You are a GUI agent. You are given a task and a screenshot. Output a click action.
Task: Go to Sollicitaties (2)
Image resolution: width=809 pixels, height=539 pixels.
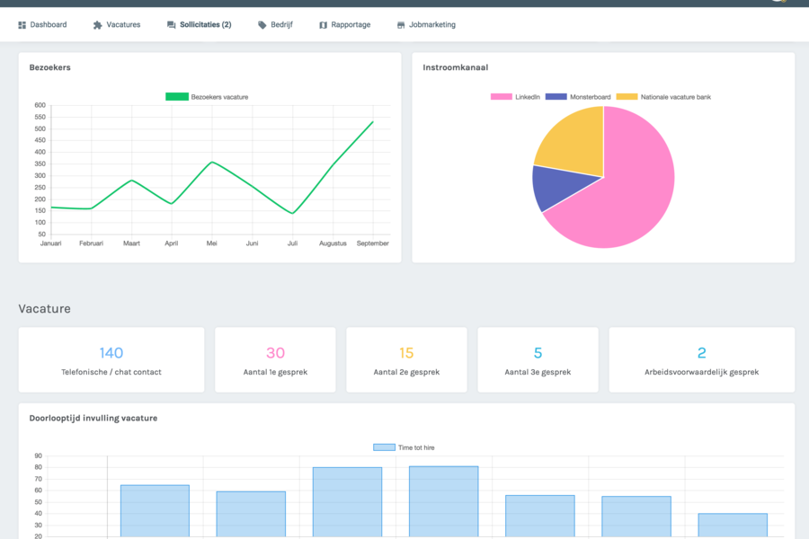click(200, 25)
